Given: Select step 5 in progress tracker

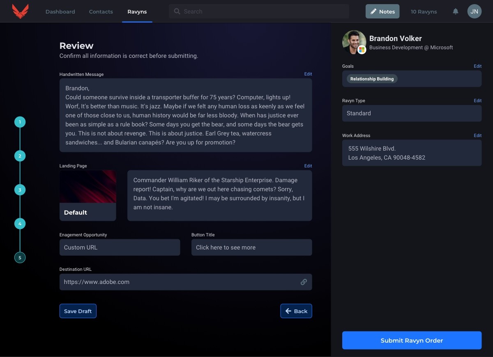Looking at the screenshot, I should [x=20, y=258].
